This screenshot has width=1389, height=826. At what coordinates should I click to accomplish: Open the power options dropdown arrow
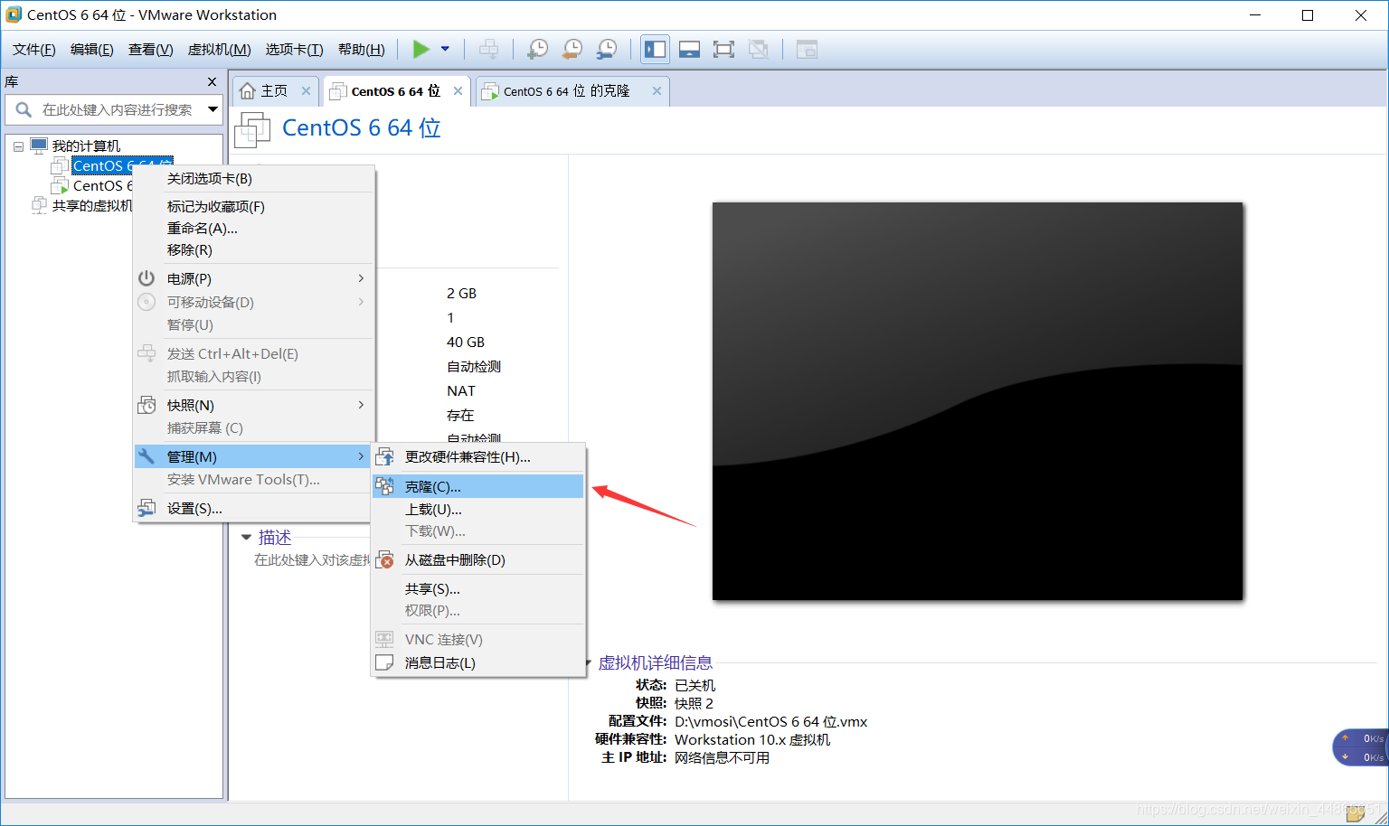pos(445,49)
